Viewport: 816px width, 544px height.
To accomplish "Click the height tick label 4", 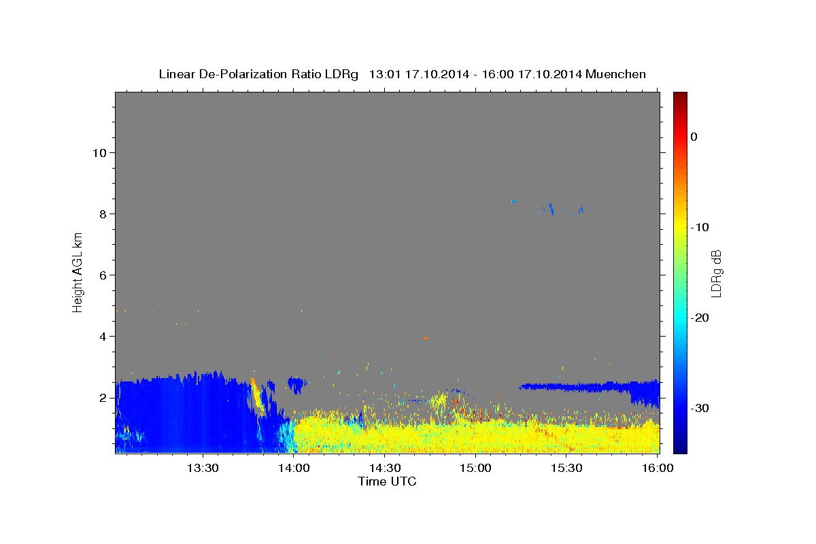I will point(102,337).
